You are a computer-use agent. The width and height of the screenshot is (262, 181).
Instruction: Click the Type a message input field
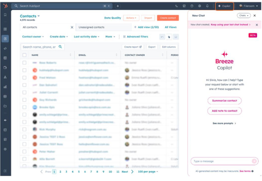pyautogui.click(x=222, y=161)
